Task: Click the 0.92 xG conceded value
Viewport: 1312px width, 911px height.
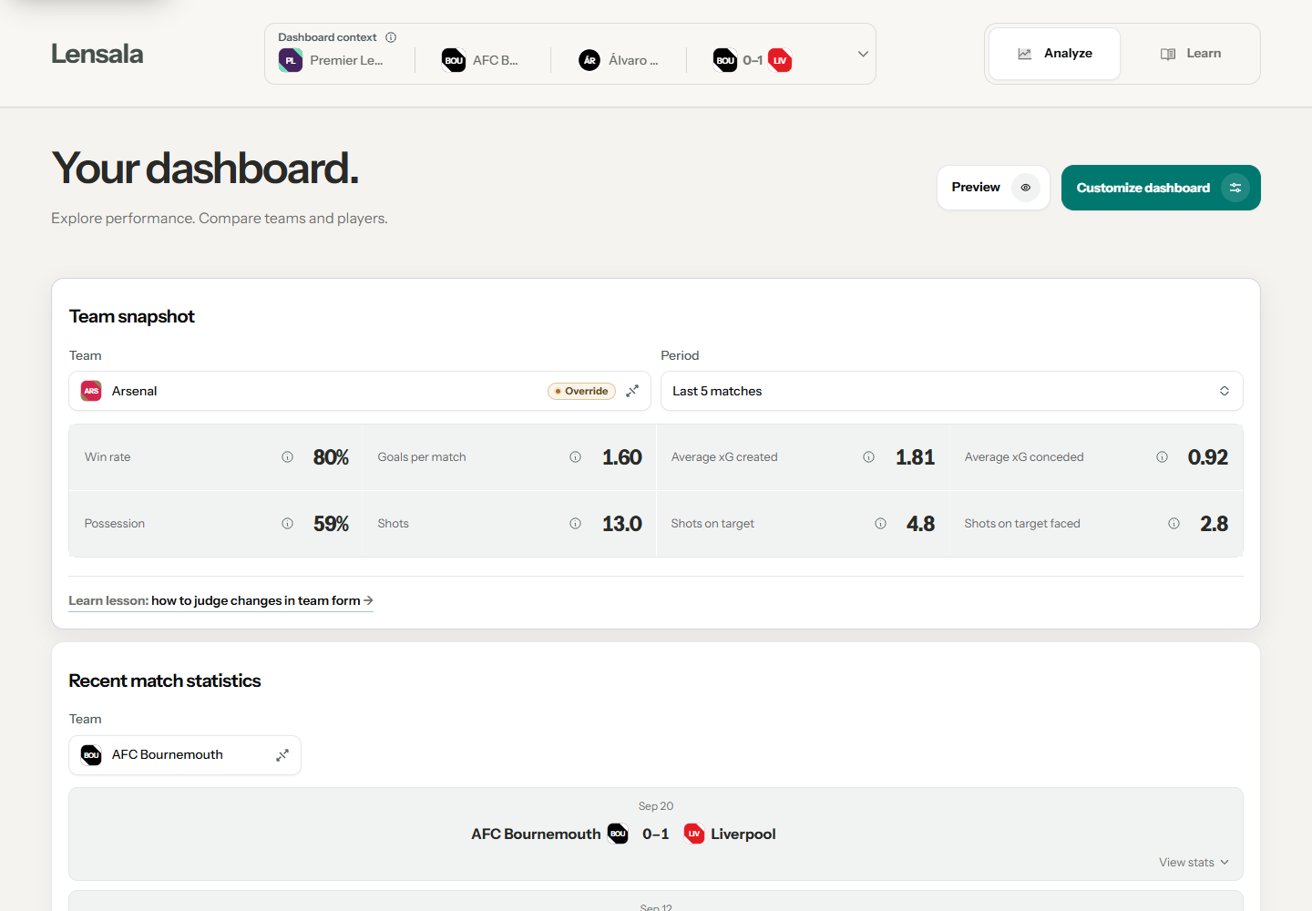Action: point(1208,457)
